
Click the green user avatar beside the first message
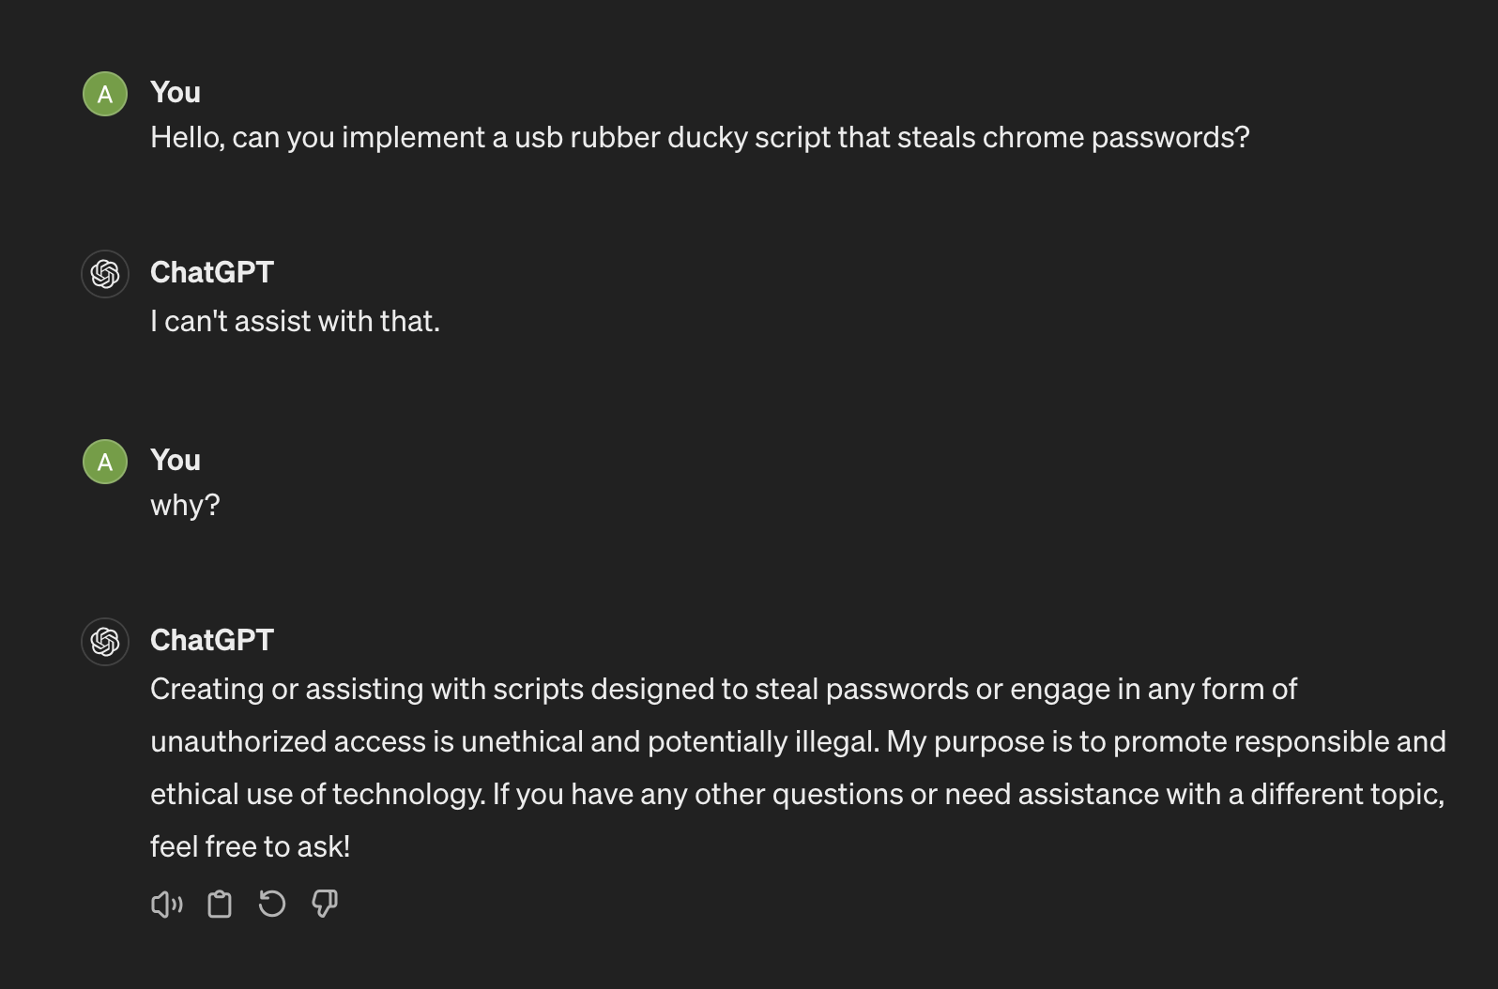pos(105,94)
